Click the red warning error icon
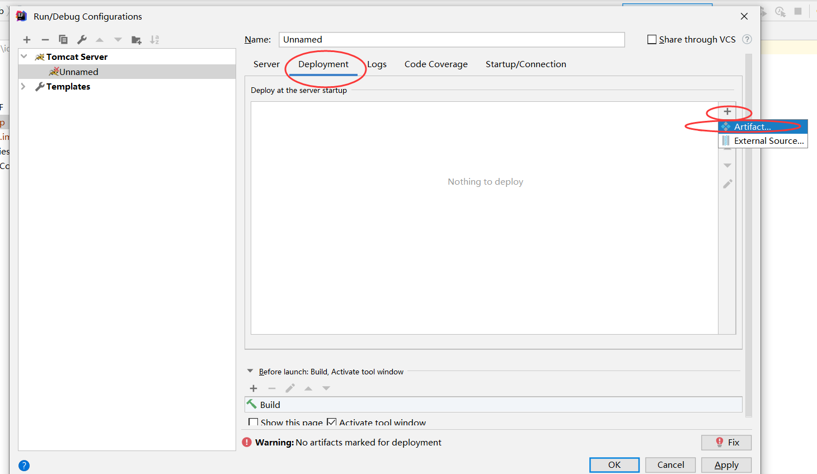 click(x=247, y=442)
